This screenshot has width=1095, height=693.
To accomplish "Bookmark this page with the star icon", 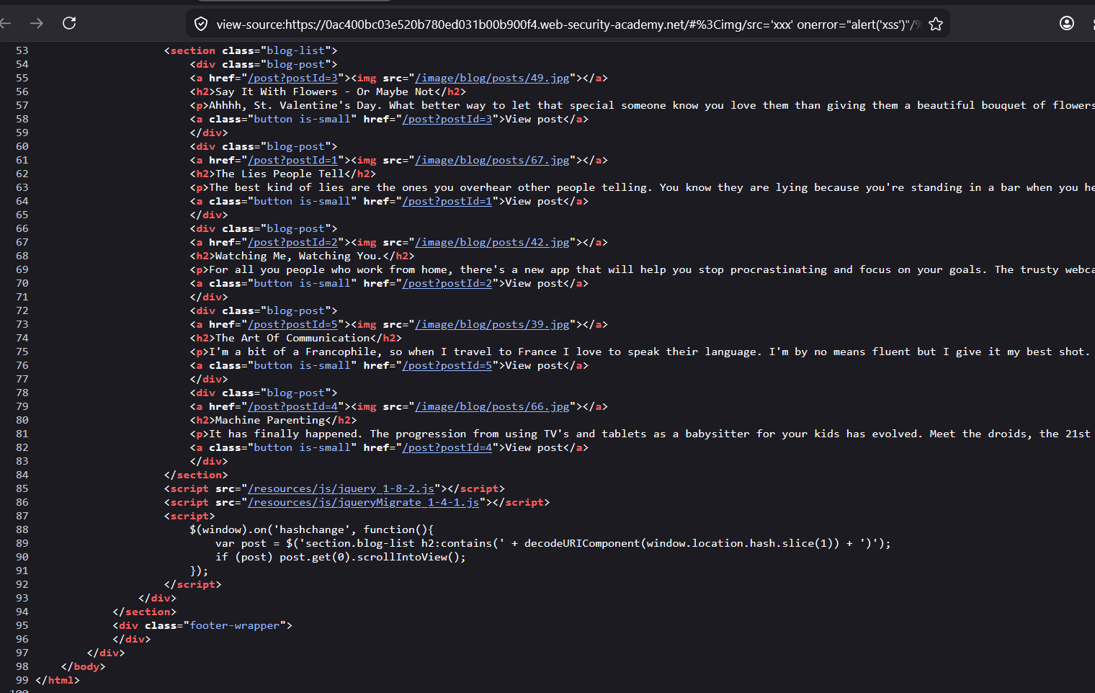I will (x=936, y=24).
